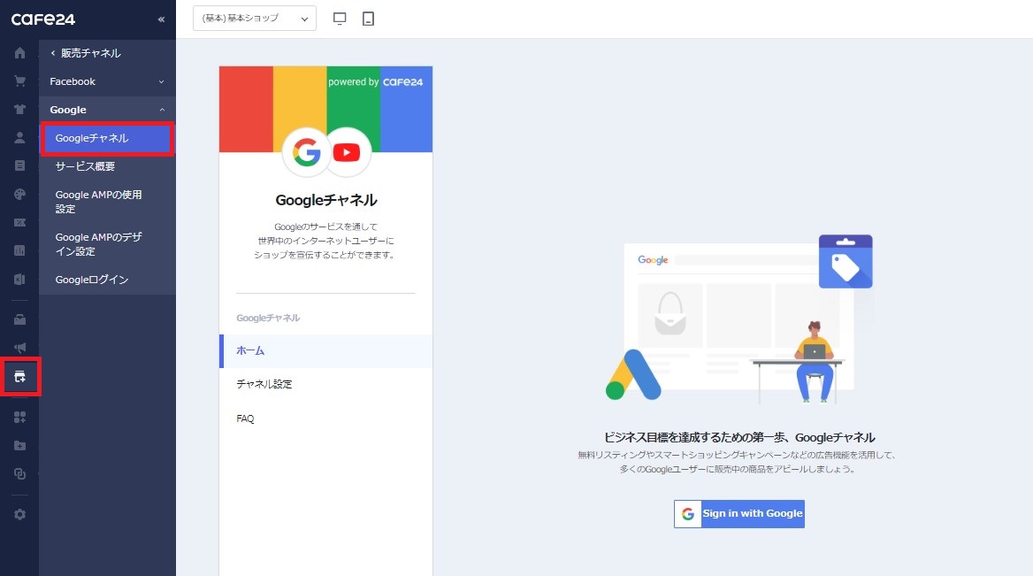Open the shopping cart orders icon
The height and width of the screenshot is (576, 1033).
pyautogui.click(x=19, y=81)
